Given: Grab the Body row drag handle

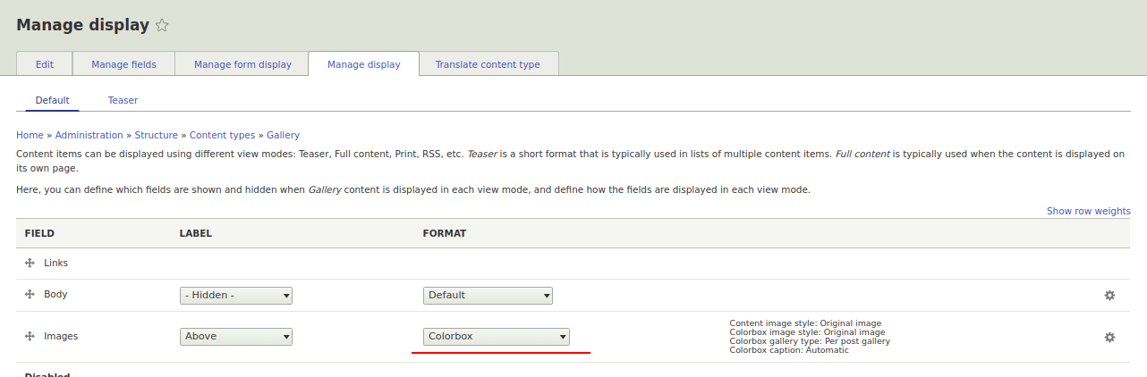Looking at the screenshot, I should [30, 294].
